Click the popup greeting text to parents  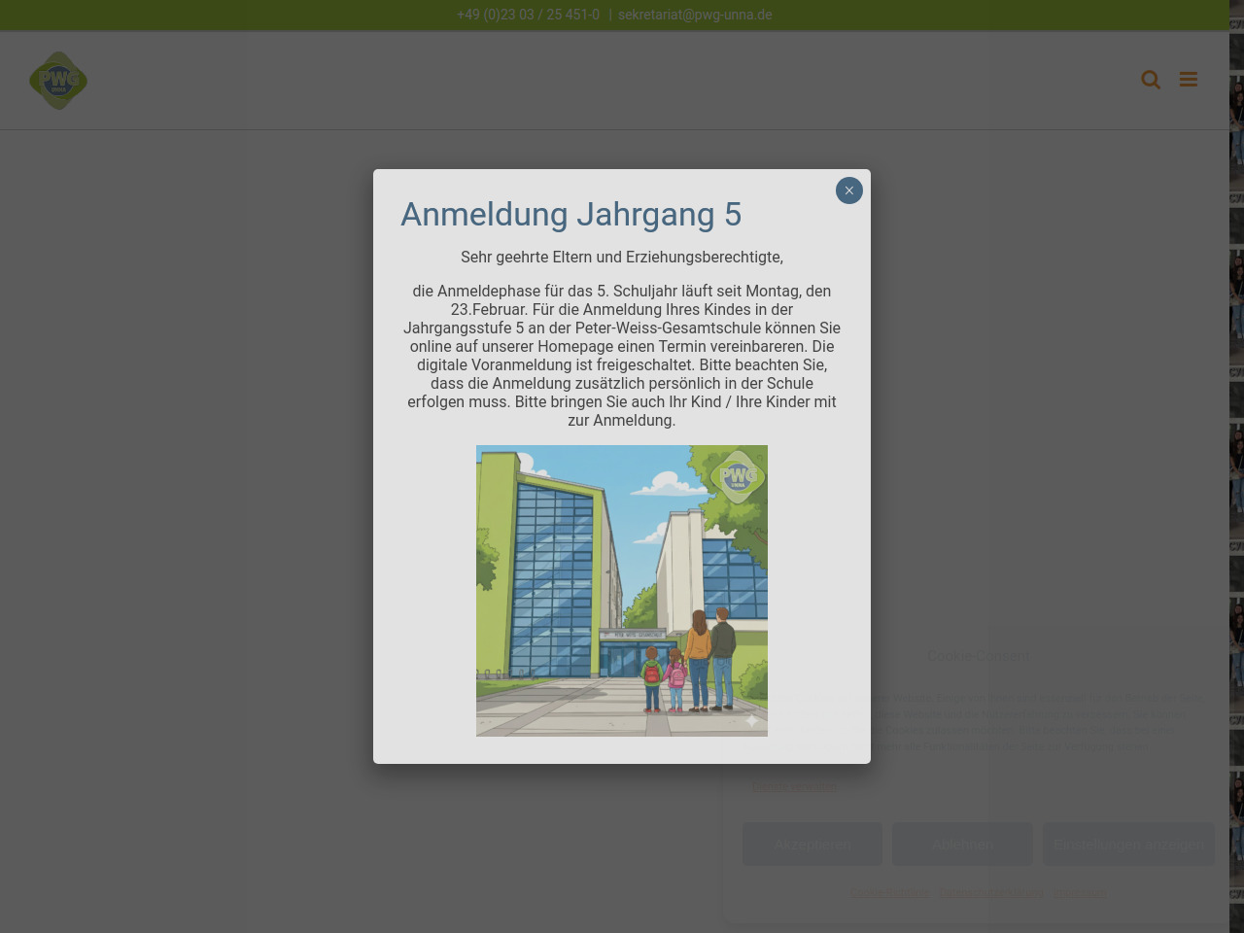click(x=621, y=258)
